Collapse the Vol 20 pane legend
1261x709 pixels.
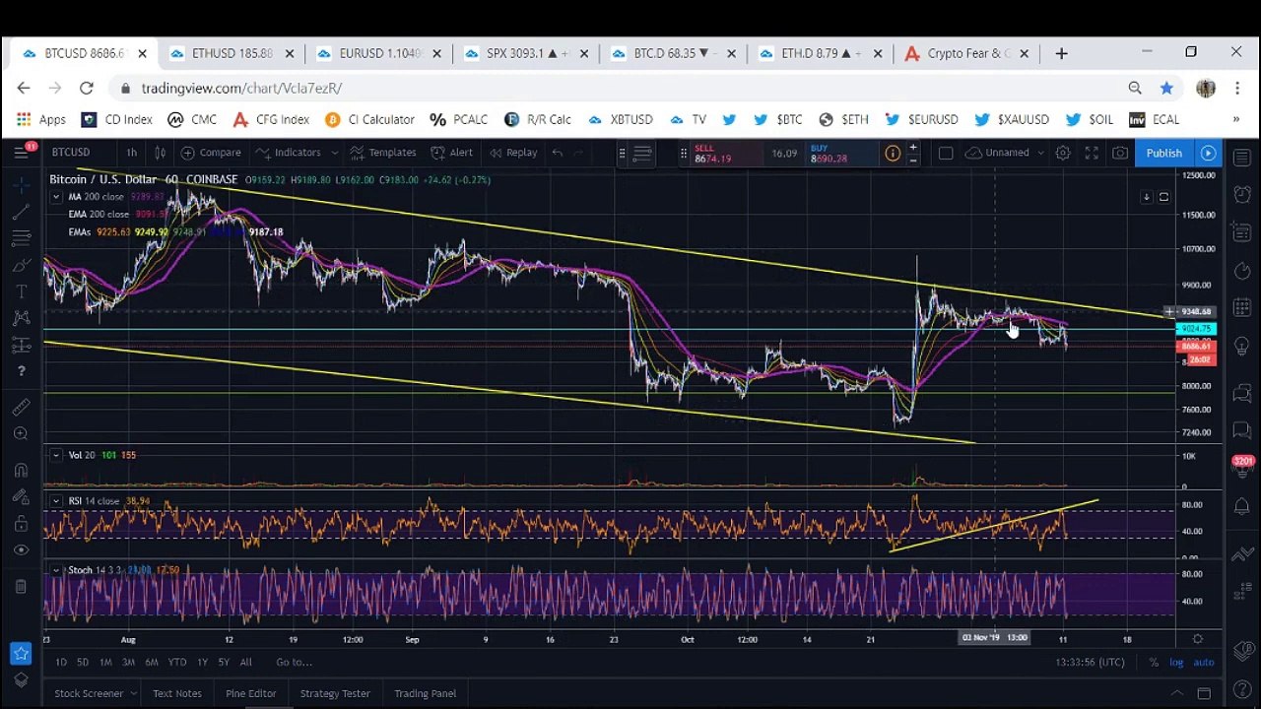[56, 455]
